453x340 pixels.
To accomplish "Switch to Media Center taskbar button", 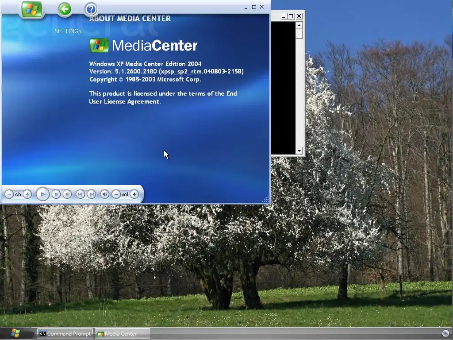I will coord(123,334).
